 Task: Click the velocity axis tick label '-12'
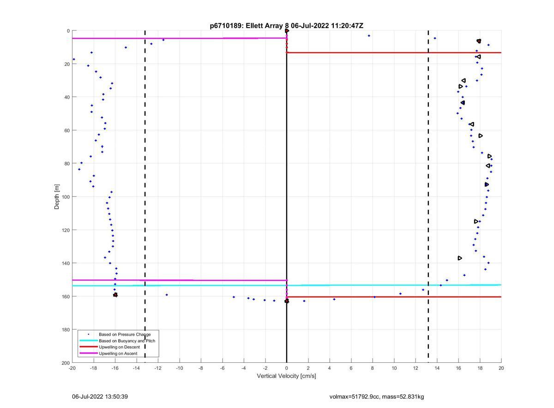click(x=157, y=368)
